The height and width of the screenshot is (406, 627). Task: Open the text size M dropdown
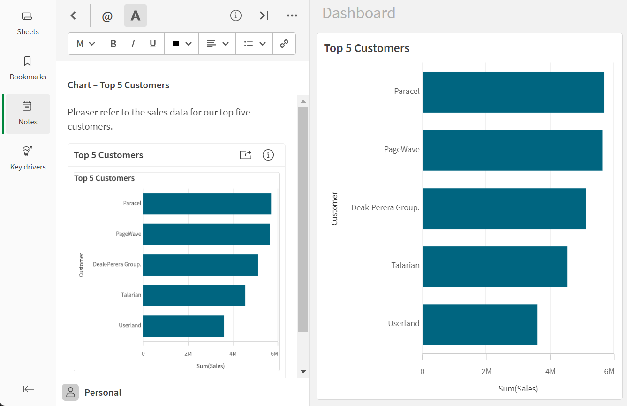(x=85, y=44)
